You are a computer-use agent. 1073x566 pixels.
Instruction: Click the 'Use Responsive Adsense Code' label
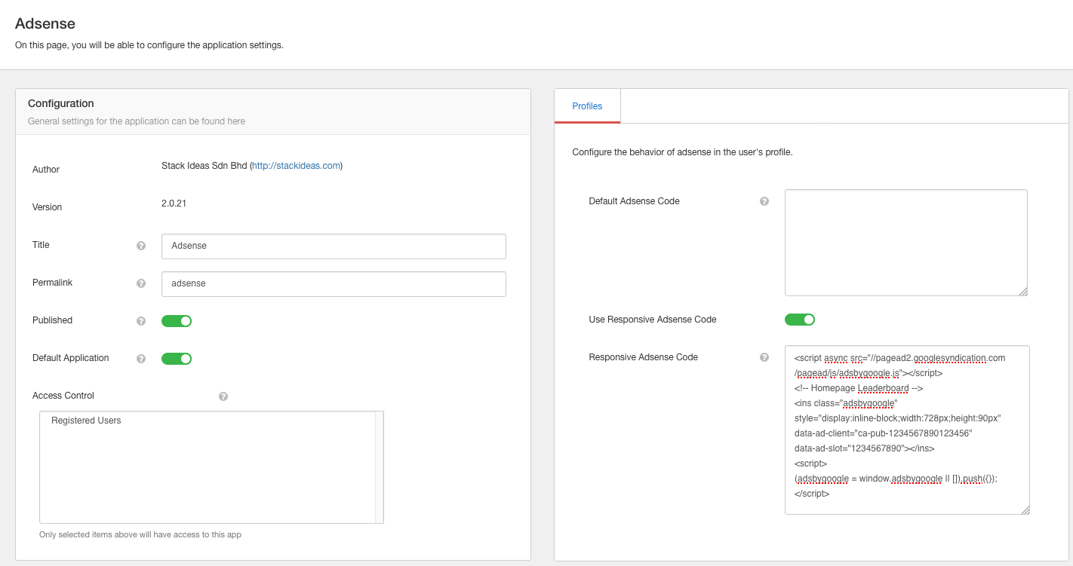click(x=653, y=320)
